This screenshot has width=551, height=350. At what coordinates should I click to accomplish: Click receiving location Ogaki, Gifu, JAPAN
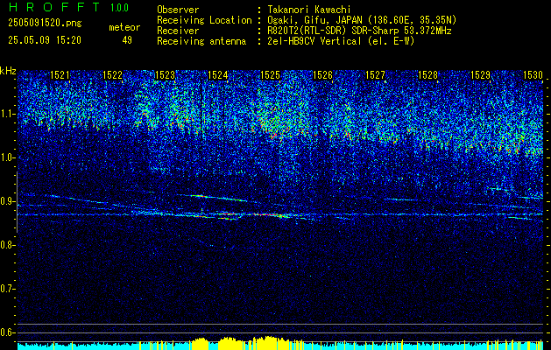coord(314,20)
